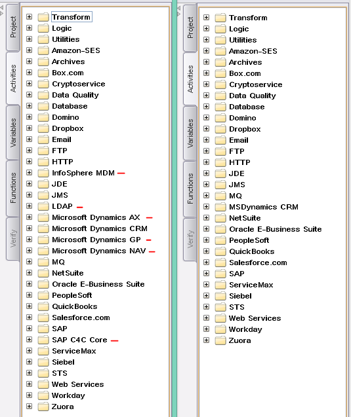The image size is (351, 417).
Task: Select the Dropbox label in right panel
Action: [x=245, y=129]
